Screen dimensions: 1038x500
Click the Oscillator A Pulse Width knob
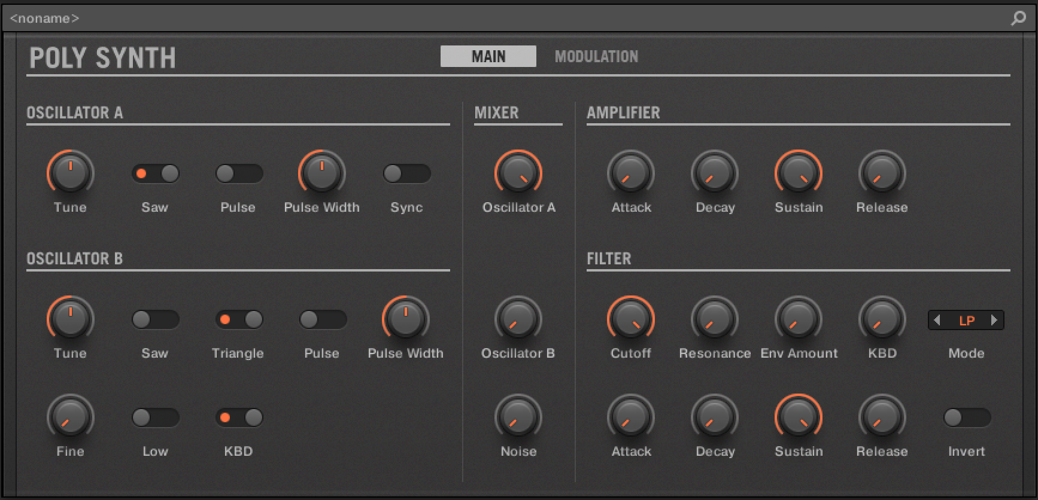click(x=322, y=173)
